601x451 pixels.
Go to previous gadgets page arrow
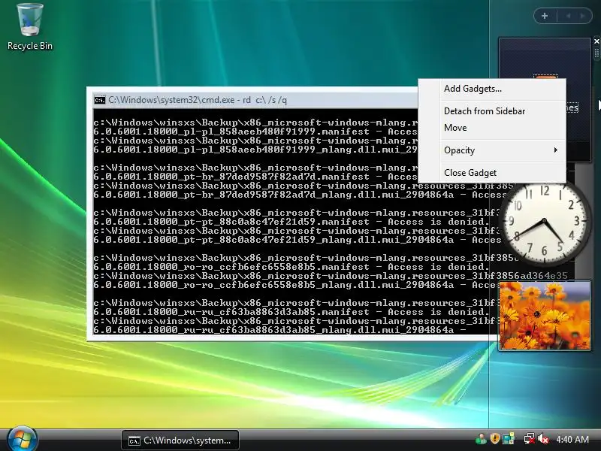tap(569, 16)
